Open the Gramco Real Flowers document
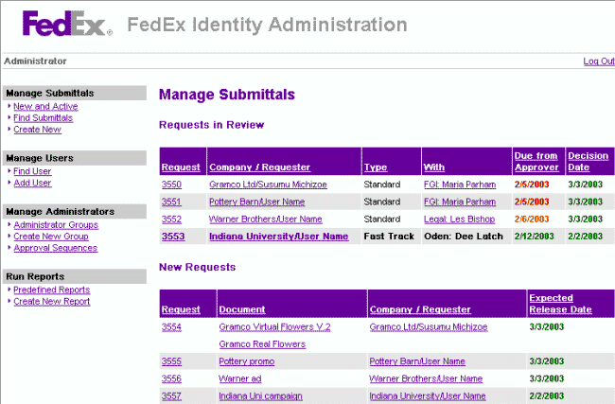The width and height of the screenshot is (615, 404). click(x=262, y=344)
